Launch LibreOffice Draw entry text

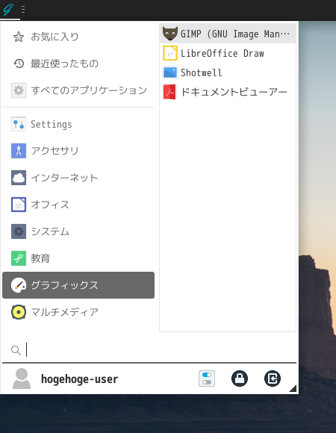point(223,53)
